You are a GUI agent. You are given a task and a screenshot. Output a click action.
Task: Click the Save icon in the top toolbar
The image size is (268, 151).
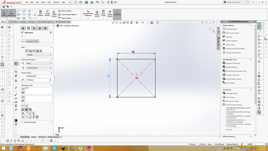tap(86, 2)
